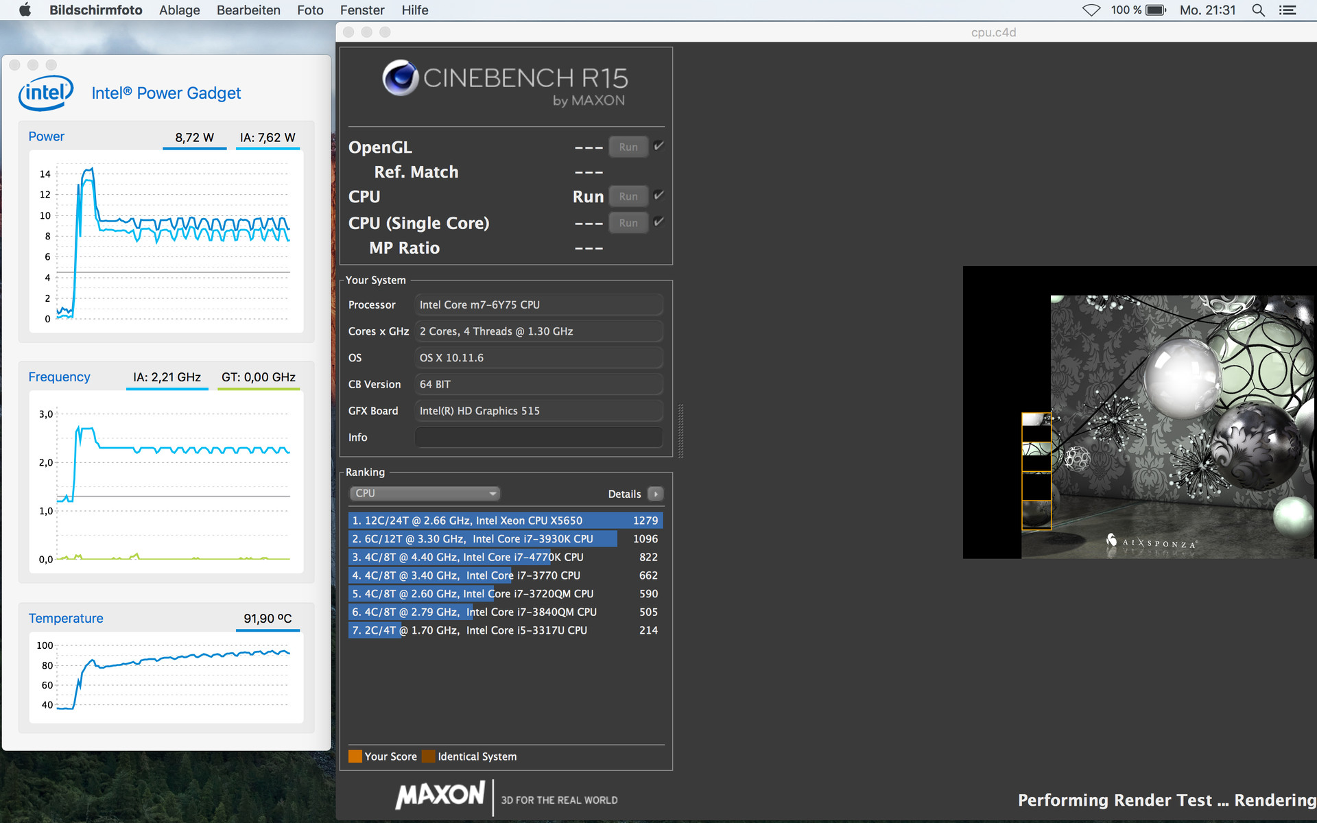The height and width of the screenshot is (823, 1317).
Task: Open the CPU ranking dropdown
Action: coord(425,493)
